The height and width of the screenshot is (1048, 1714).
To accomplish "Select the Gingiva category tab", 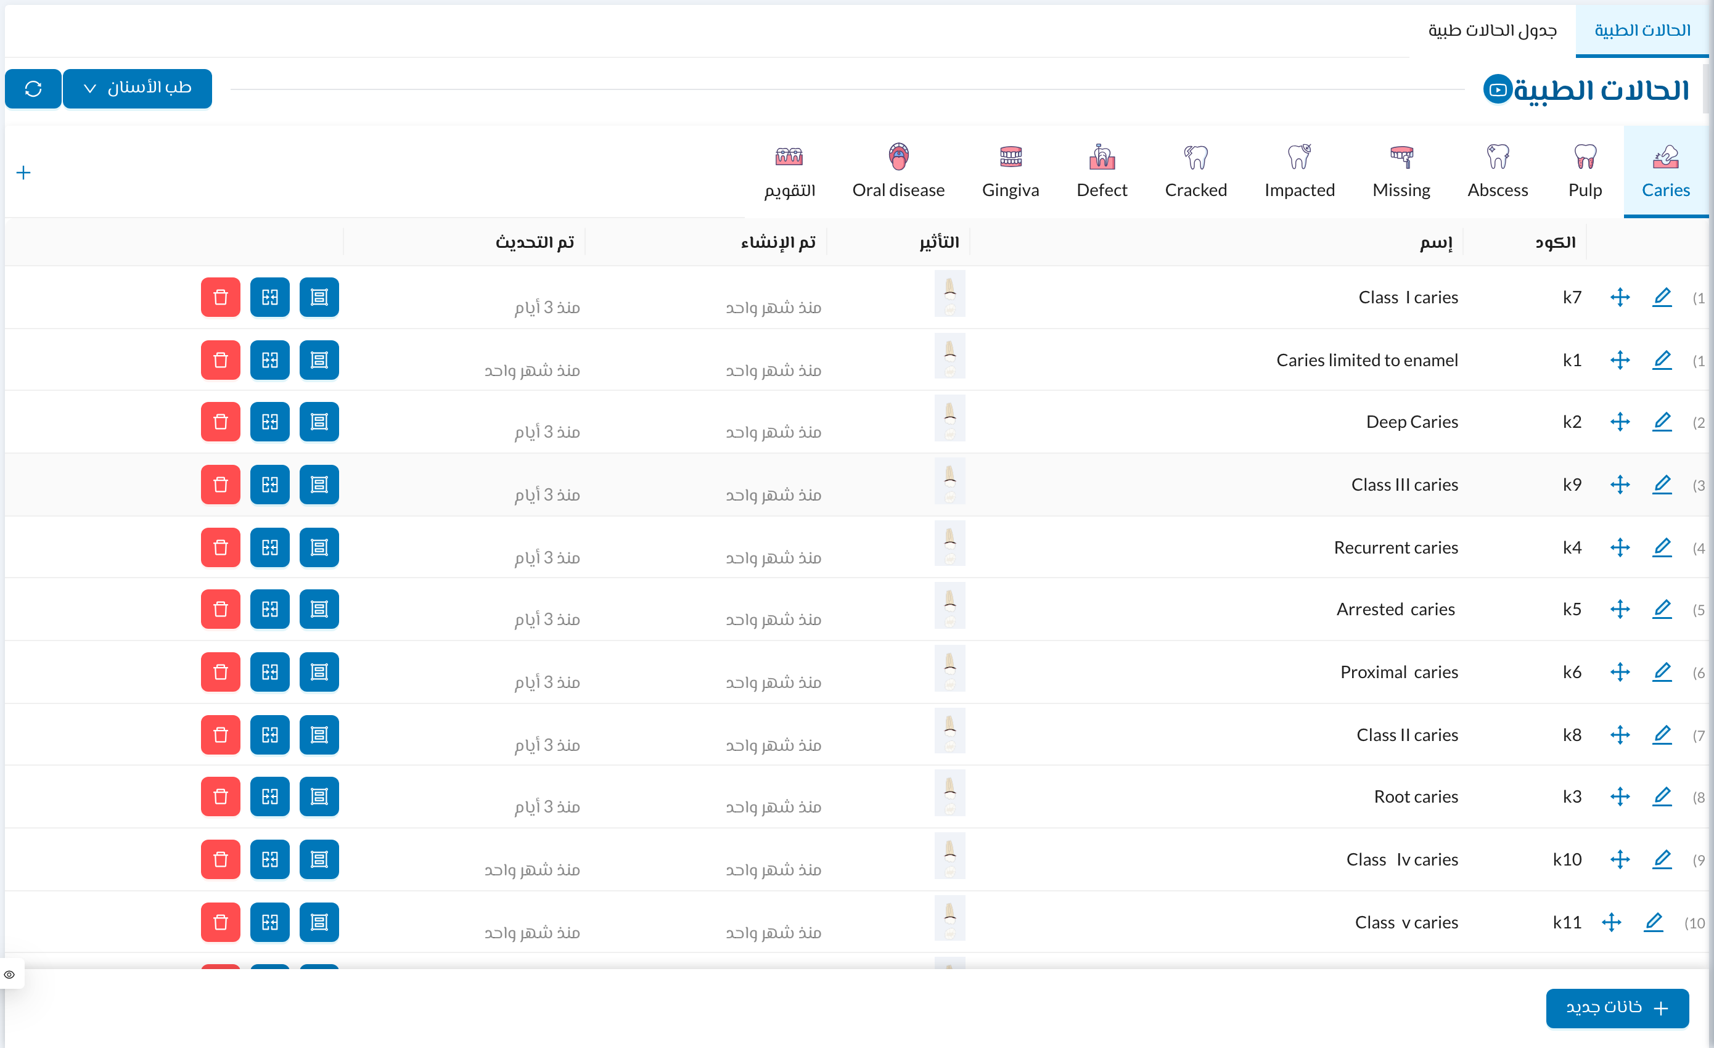I will click(x=1010, y=172).
